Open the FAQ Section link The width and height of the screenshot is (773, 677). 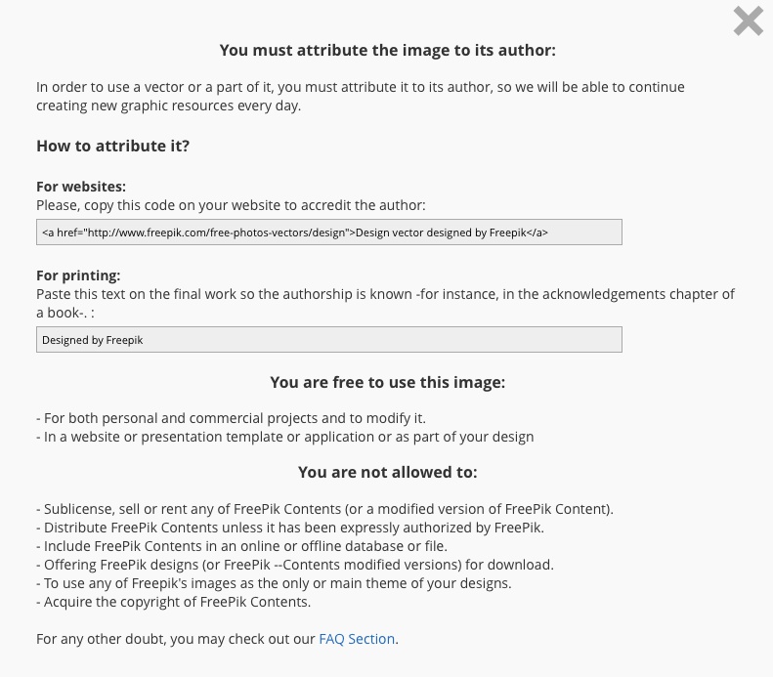pos(357,639)
